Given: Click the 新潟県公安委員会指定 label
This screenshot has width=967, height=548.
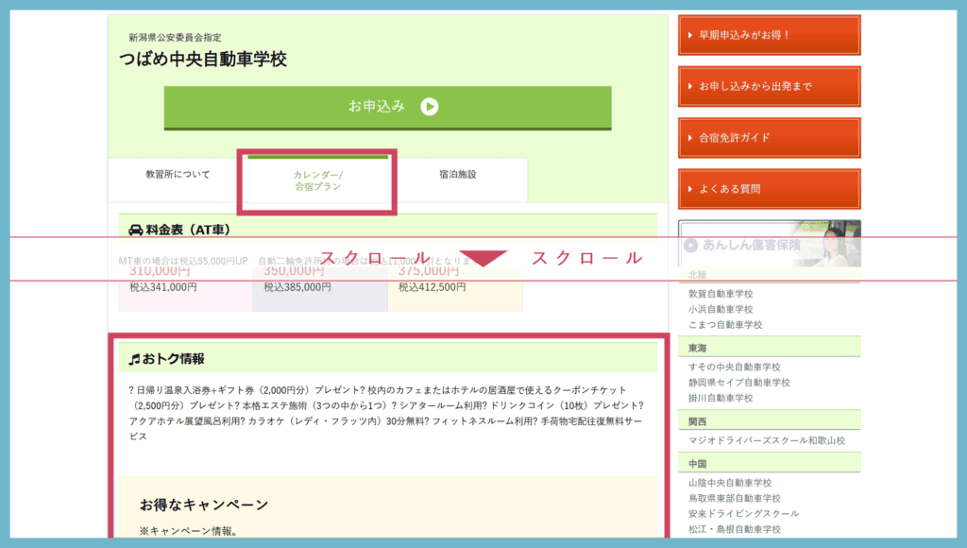Looking at the screenshot, I should (x=175, y=38).
